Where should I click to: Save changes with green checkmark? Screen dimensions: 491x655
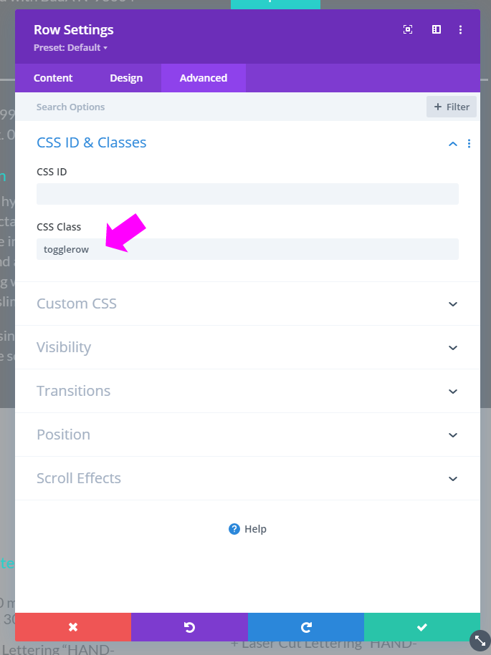click(x=422, y=627)
